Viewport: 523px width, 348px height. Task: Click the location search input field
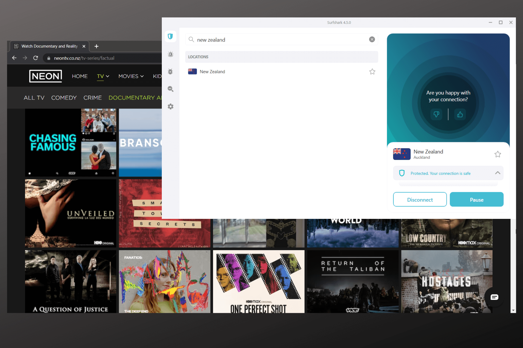click(x=281, y=40)
